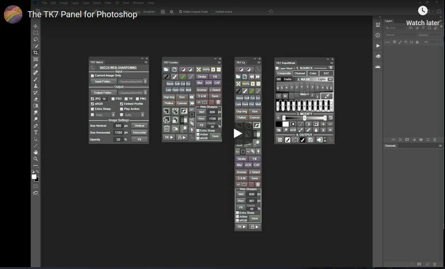Click the save disk icon in RapidMask Output
The height and width of the screenshot is (269, 445).
point(311,140)
